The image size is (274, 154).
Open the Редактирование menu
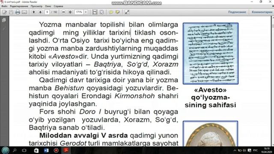[x=19, y=6]
